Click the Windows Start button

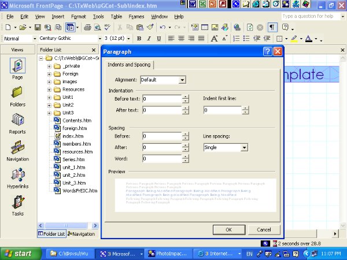pos(17,253)
